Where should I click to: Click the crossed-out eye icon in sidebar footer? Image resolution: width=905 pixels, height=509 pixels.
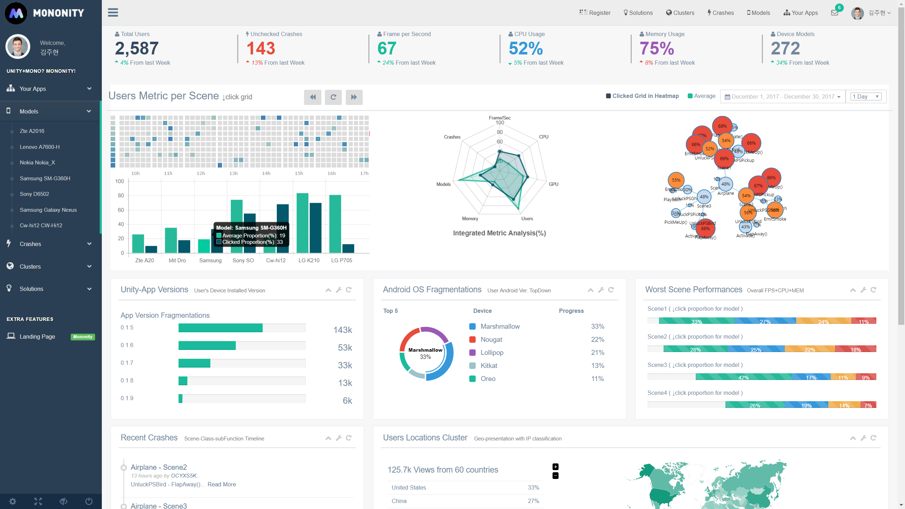coord(64,501)
